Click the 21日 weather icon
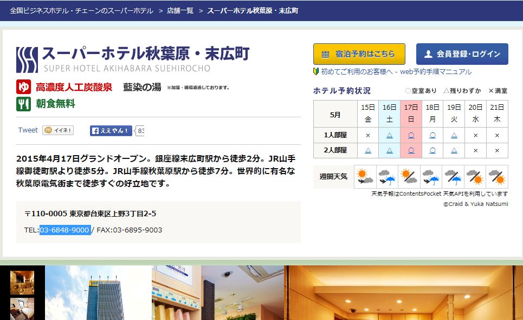Image resolution: width=523 pixels, height=320 pixels. tap(497, 176)
